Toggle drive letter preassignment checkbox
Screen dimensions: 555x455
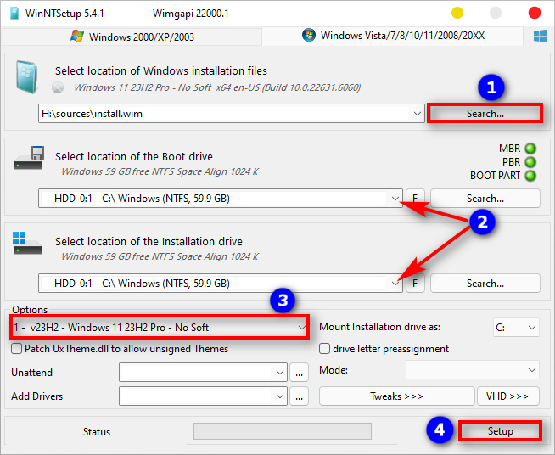pos(325,349)
